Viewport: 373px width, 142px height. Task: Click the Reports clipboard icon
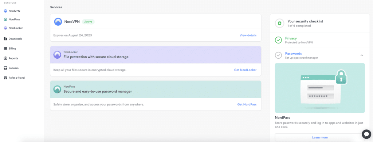[x=5, y=58]
